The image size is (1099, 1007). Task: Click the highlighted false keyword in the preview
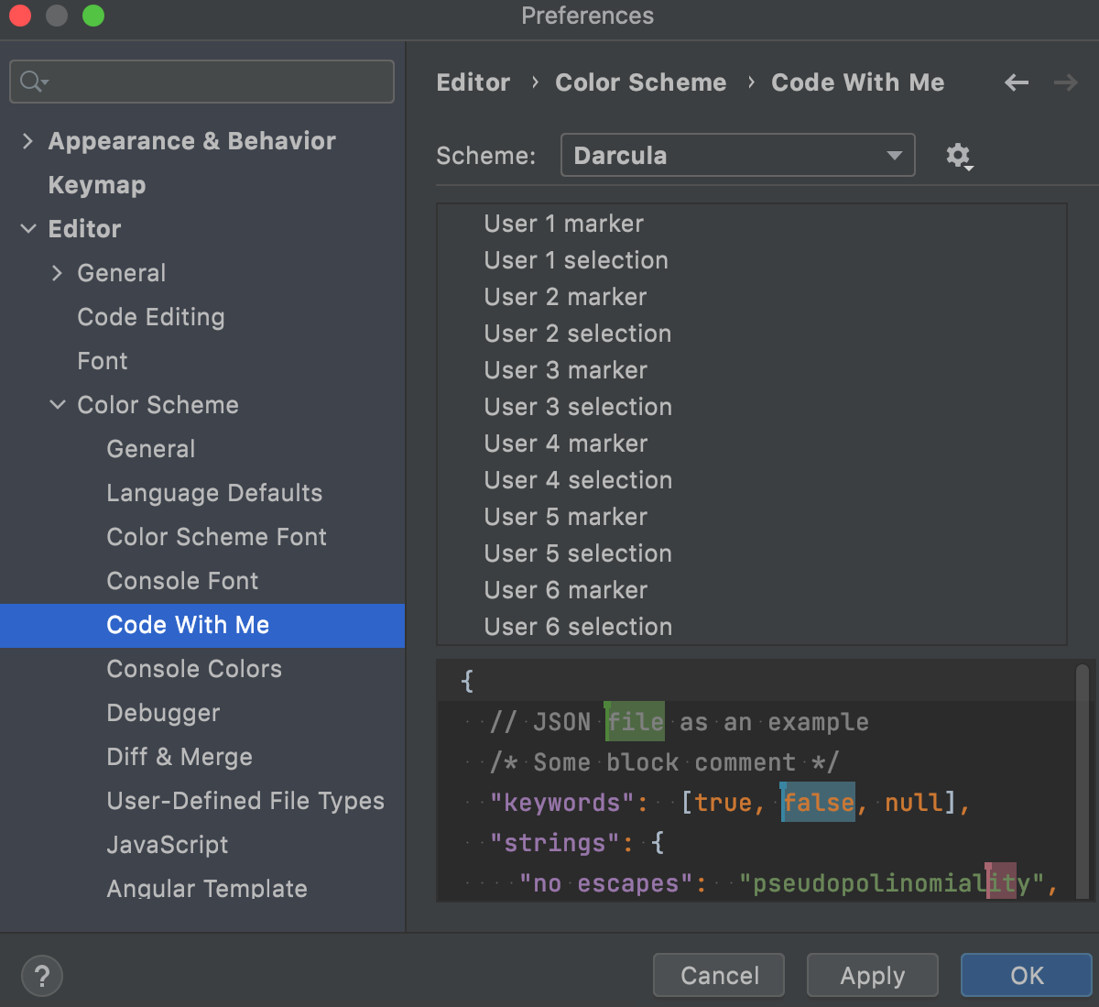[x=818, y=803]
